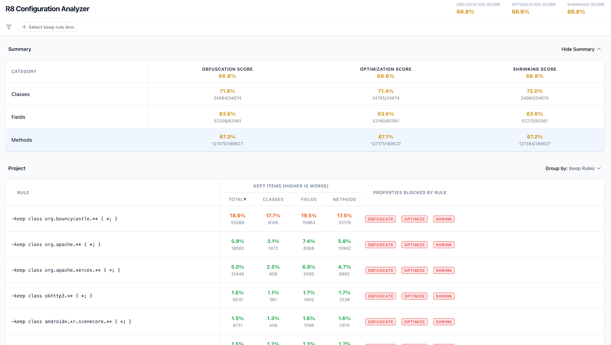611x345 pixels.
Task: Click OBFUSCATE tag on xerces row
Action: point(380,270)
